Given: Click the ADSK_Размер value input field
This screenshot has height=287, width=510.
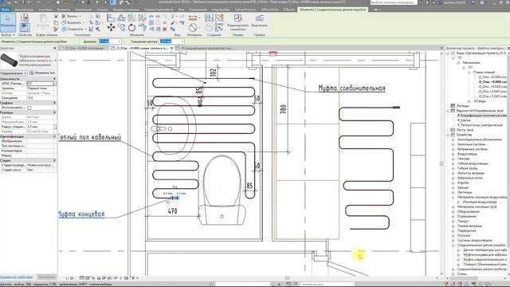Looking at the screenshot, I should pos(41,84).
